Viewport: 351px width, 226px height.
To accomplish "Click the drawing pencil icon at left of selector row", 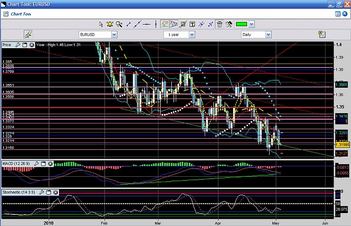I will click(x=28, y=35).
